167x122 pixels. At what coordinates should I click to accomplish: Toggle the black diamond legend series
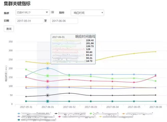(x=70, y=113)
